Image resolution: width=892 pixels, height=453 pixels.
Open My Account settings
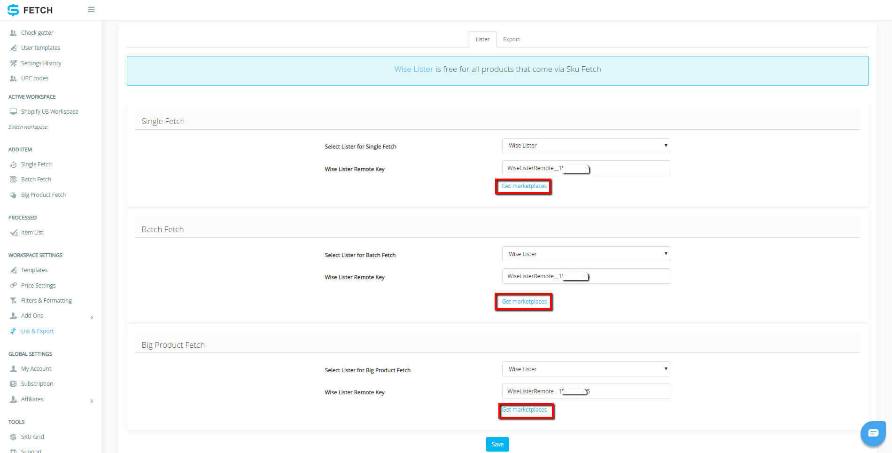36,369
